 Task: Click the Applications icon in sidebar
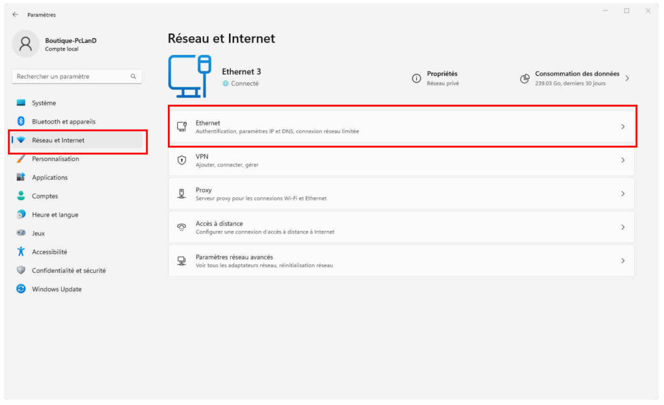pyautogui.click(x=21, y=177)
